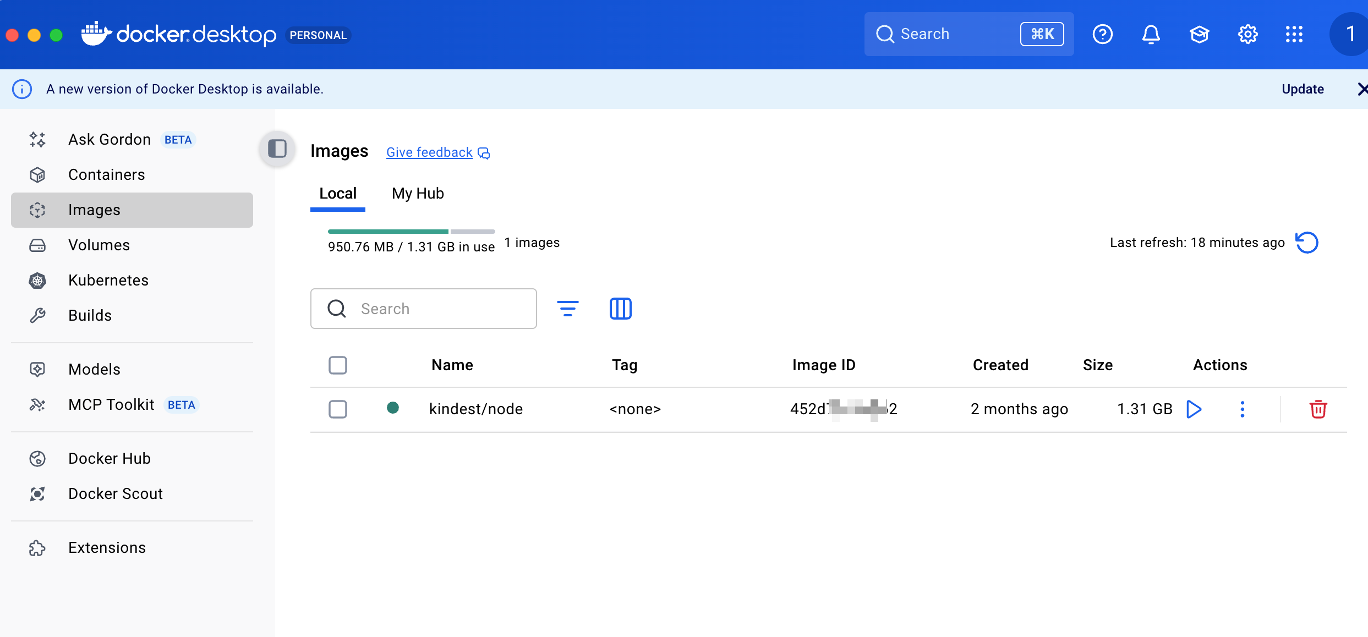Delete the kindest/node image
This screenshot has width=1368, height=637.
(x=1318, y=409)
